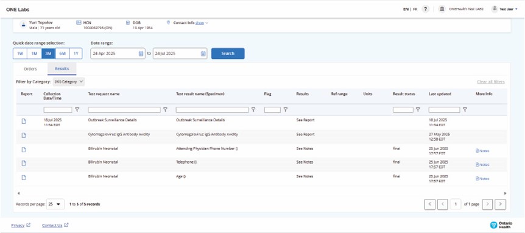Open Notes for Age row

[x=482, y=178]
